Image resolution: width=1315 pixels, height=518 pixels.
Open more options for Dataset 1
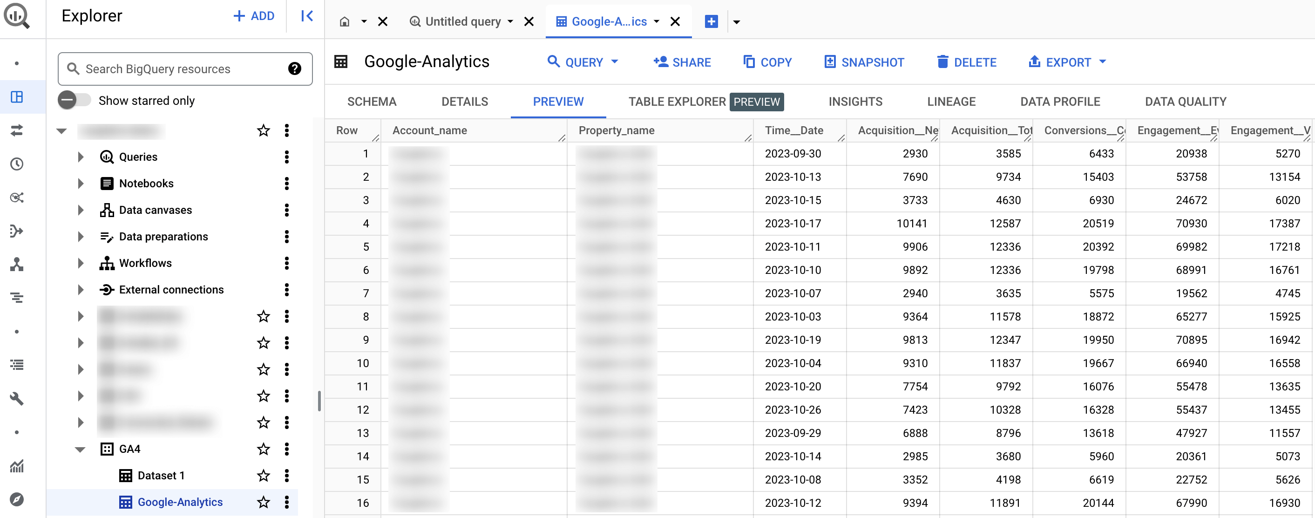(x=287, y=476)
